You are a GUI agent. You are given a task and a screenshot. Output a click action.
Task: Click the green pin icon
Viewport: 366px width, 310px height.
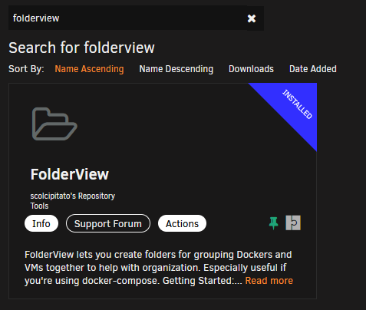pyautogui.click(x=273, y=223)
